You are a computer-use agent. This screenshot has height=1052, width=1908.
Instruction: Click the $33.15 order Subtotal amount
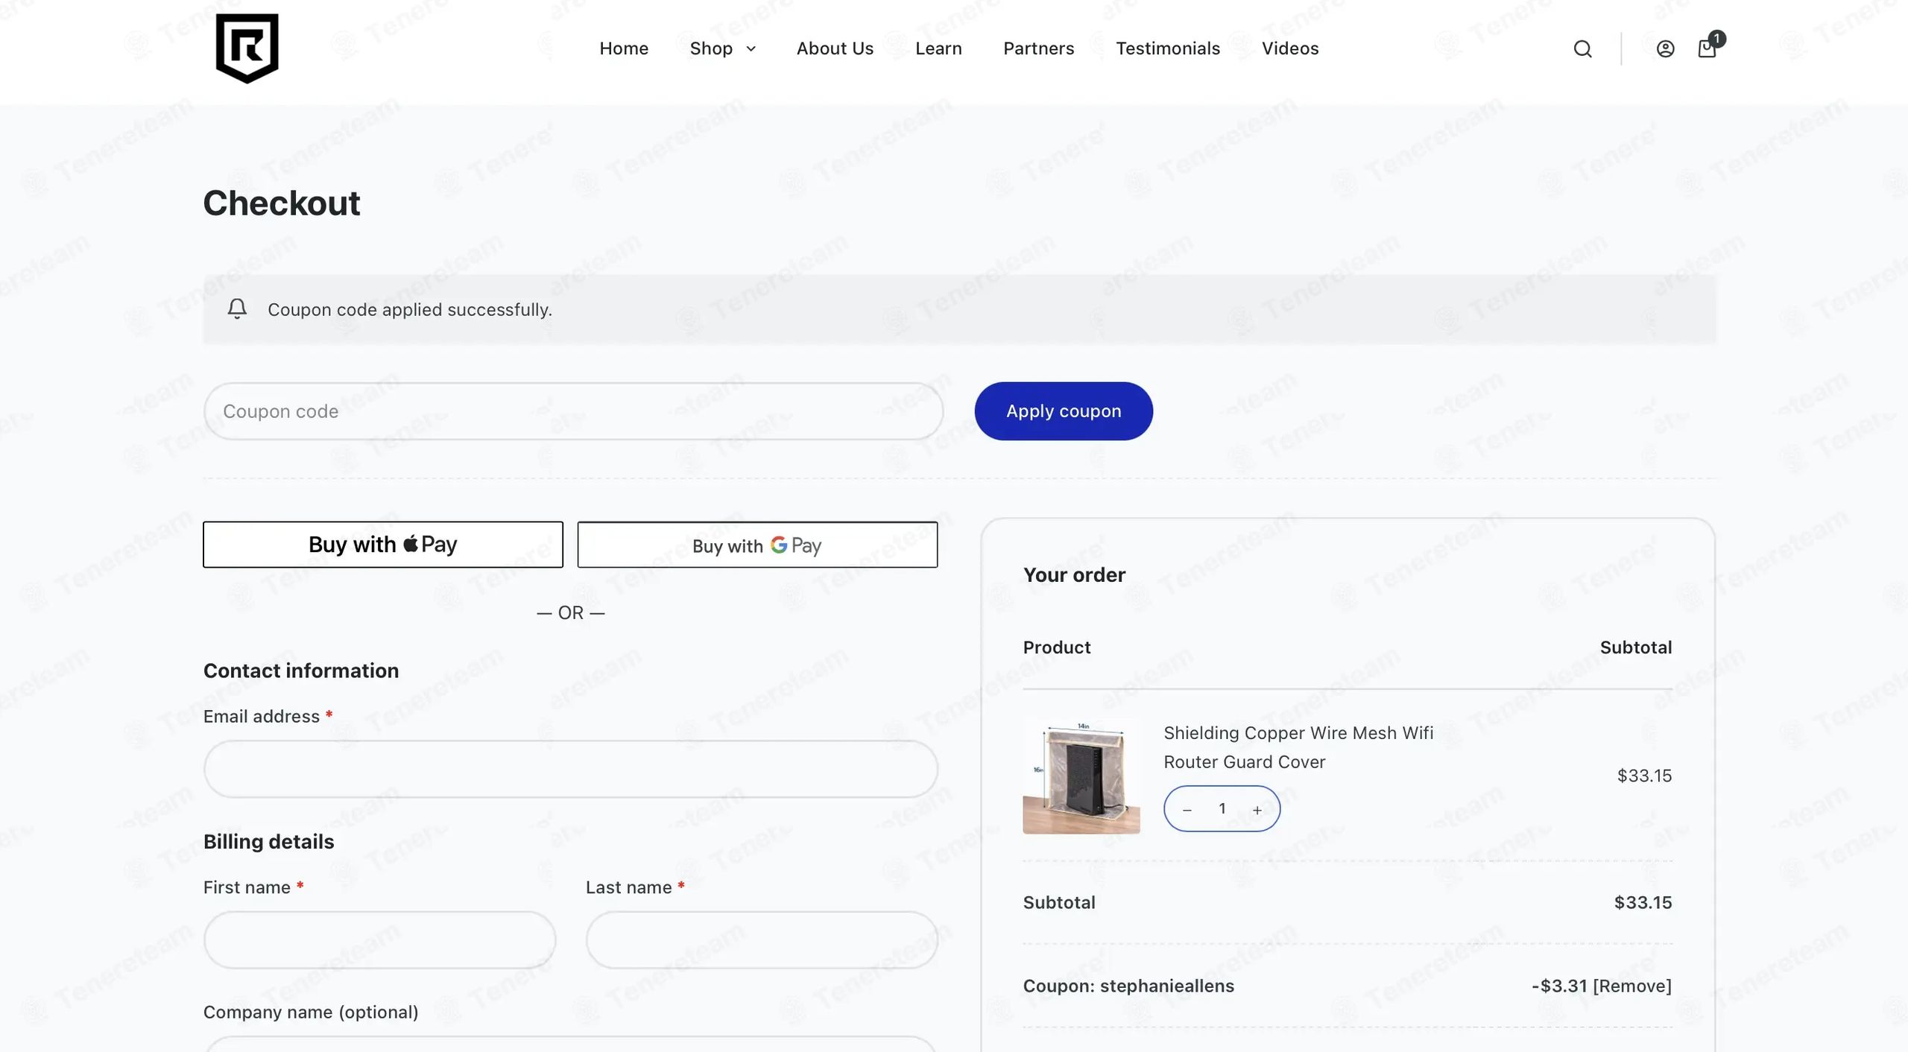coord(1643,903)
